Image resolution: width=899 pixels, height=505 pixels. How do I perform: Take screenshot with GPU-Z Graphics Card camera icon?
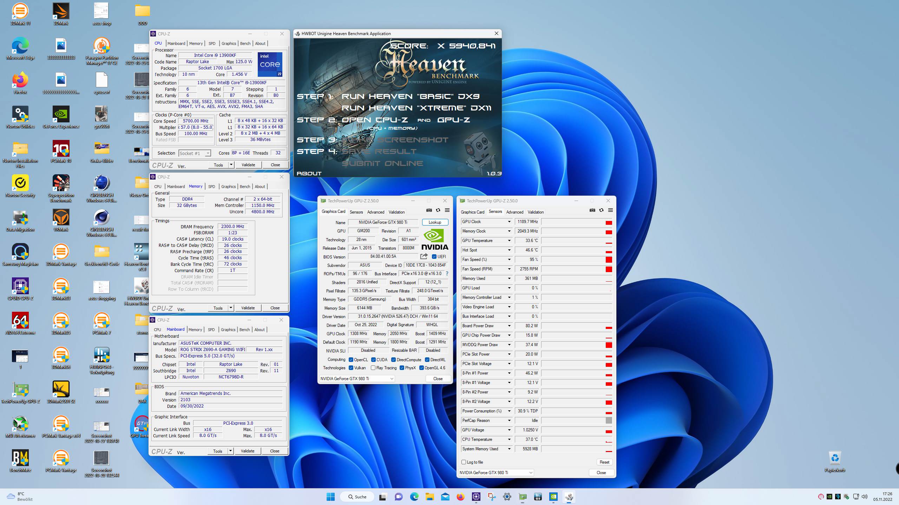coord(429,210)
